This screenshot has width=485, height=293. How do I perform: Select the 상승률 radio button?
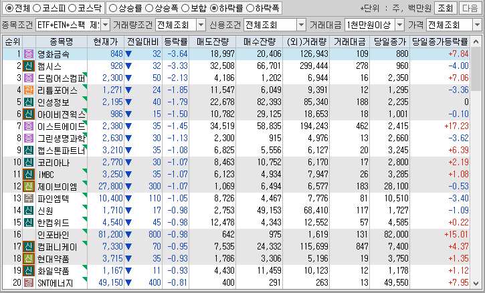tap(113, 8)
